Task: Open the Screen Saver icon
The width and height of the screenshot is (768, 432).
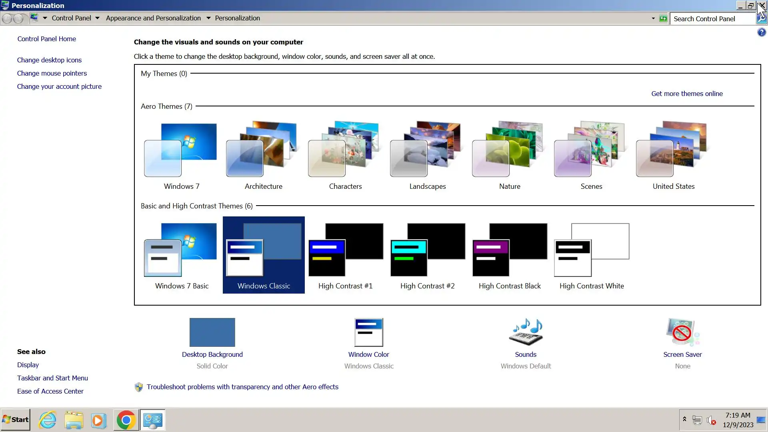Action: click(x=682, y=332)
